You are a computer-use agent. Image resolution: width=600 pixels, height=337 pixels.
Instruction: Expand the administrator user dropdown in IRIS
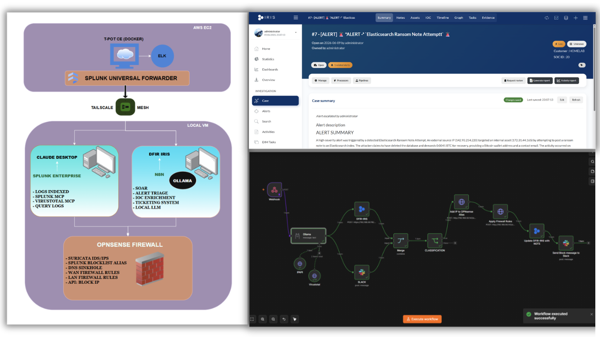click(296, 32)
